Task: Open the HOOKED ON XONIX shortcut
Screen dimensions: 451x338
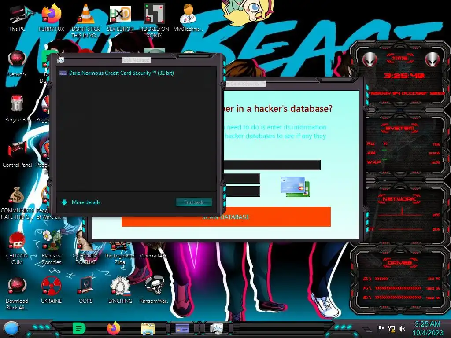Action: pos(155,20)
